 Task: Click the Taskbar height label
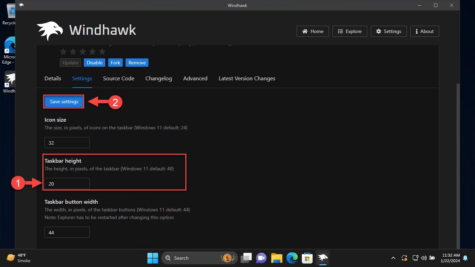(x=63, y=161)
